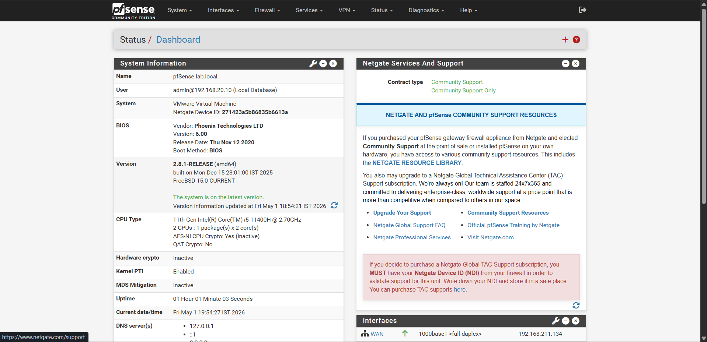Follow the Visit Netgate.com link
707x342 pixels.
[490, 237]
